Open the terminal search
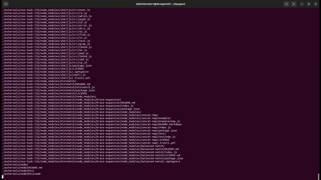This screenshot has height=180, width=321. [x=286, y=4]
